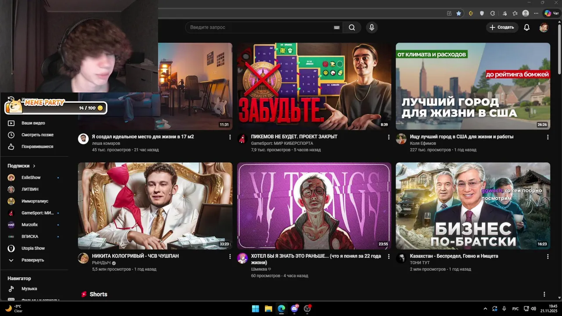Open the Windows Start button
This screenshot has height=316, width=562.
coord(256,309)
